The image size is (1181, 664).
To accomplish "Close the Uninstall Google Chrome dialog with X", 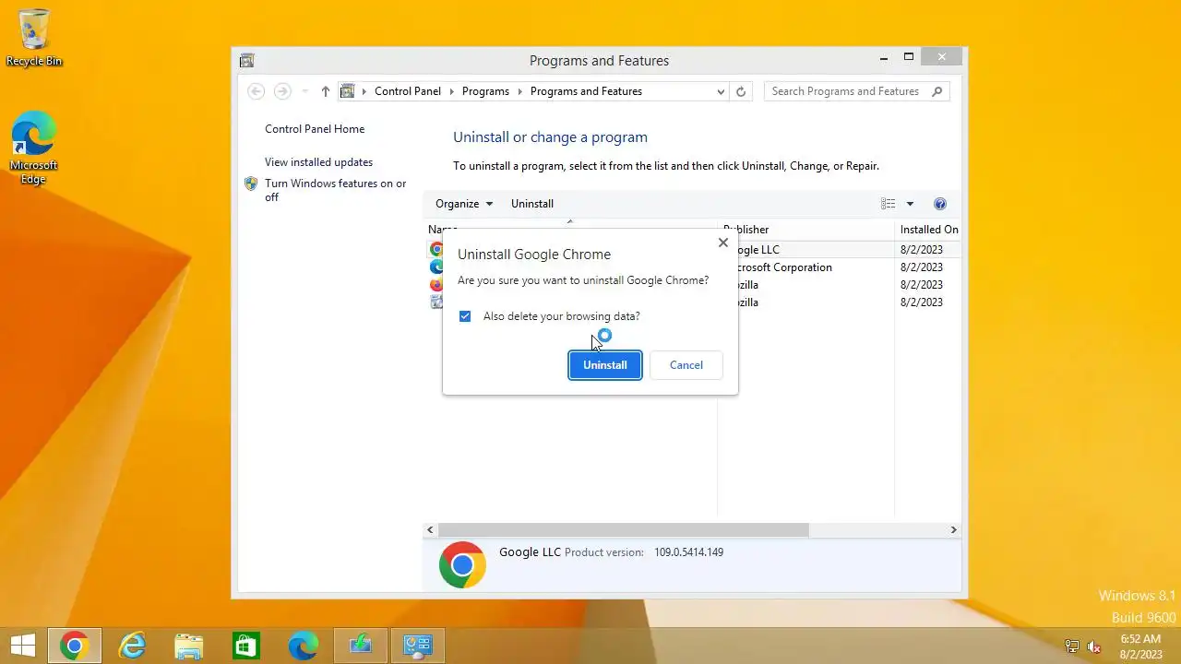I will coord(722,243).
